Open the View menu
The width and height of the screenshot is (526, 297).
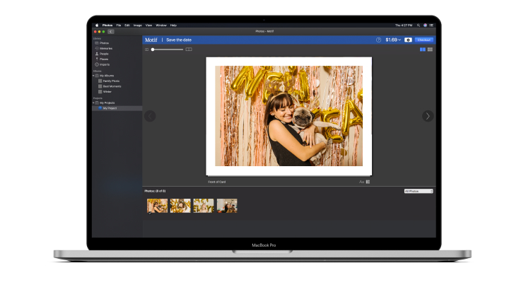[149, 25]
